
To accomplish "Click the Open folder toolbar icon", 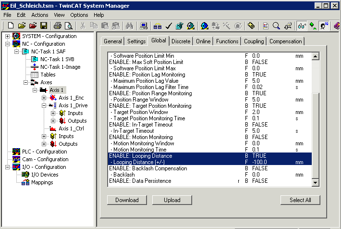I will click(x=22, y=25).
